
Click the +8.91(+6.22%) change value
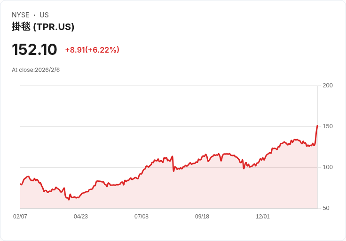point(92,50)
